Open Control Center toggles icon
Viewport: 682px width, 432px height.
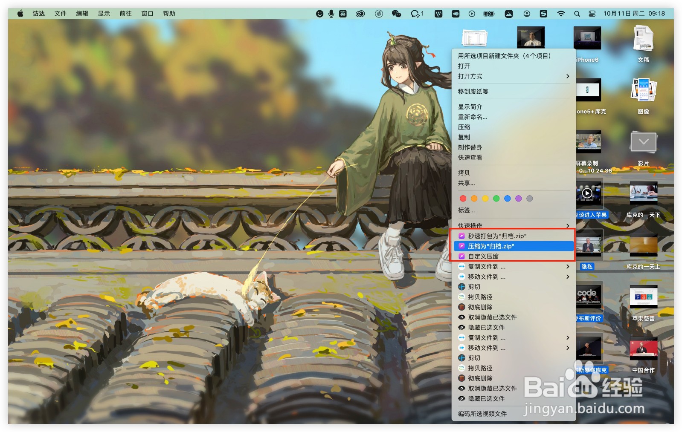coord(592,14)
